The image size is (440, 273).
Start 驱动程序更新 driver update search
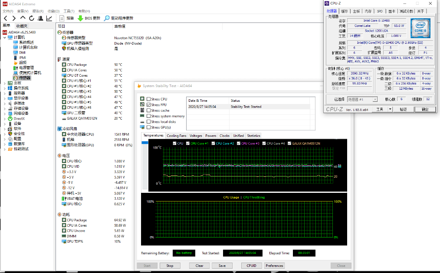(118, 18)
